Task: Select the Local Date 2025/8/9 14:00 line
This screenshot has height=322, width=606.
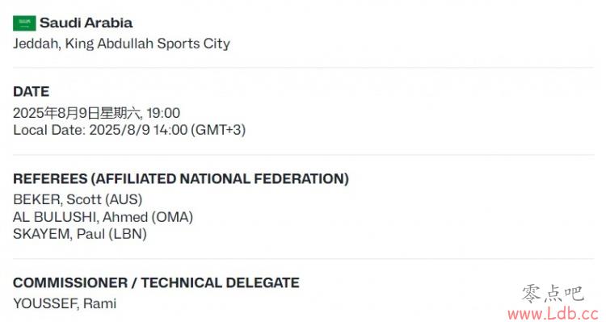Action: point(129,130)
